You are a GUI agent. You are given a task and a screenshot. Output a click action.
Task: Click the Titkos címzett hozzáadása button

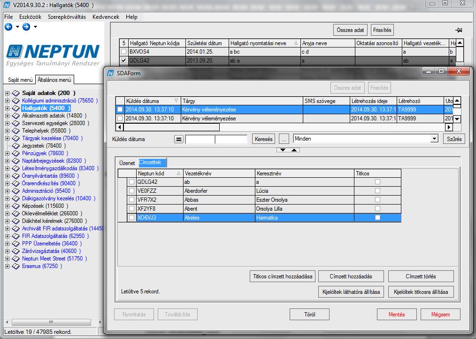(283, 276)
